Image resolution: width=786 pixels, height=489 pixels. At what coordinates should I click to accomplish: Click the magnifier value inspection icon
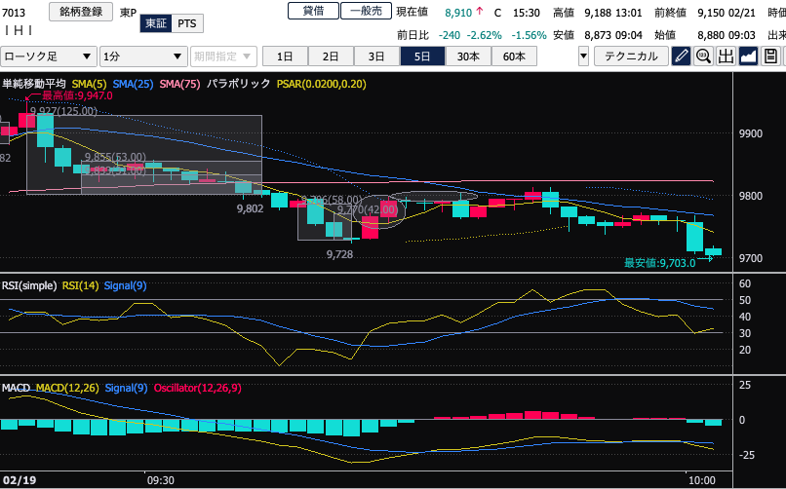coord(703,56)
